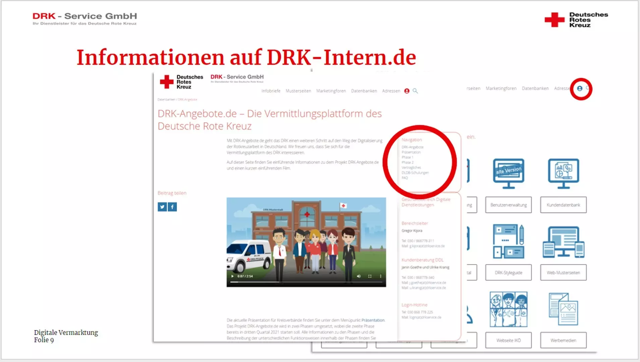Viewport: 640px width, 362px height.
Task: Click the 'alte Version' monitor icon
Action: [508, 173]
